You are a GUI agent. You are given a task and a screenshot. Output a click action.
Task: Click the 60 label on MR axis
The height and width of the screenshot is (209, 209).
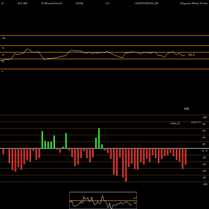tap(204, 131)
